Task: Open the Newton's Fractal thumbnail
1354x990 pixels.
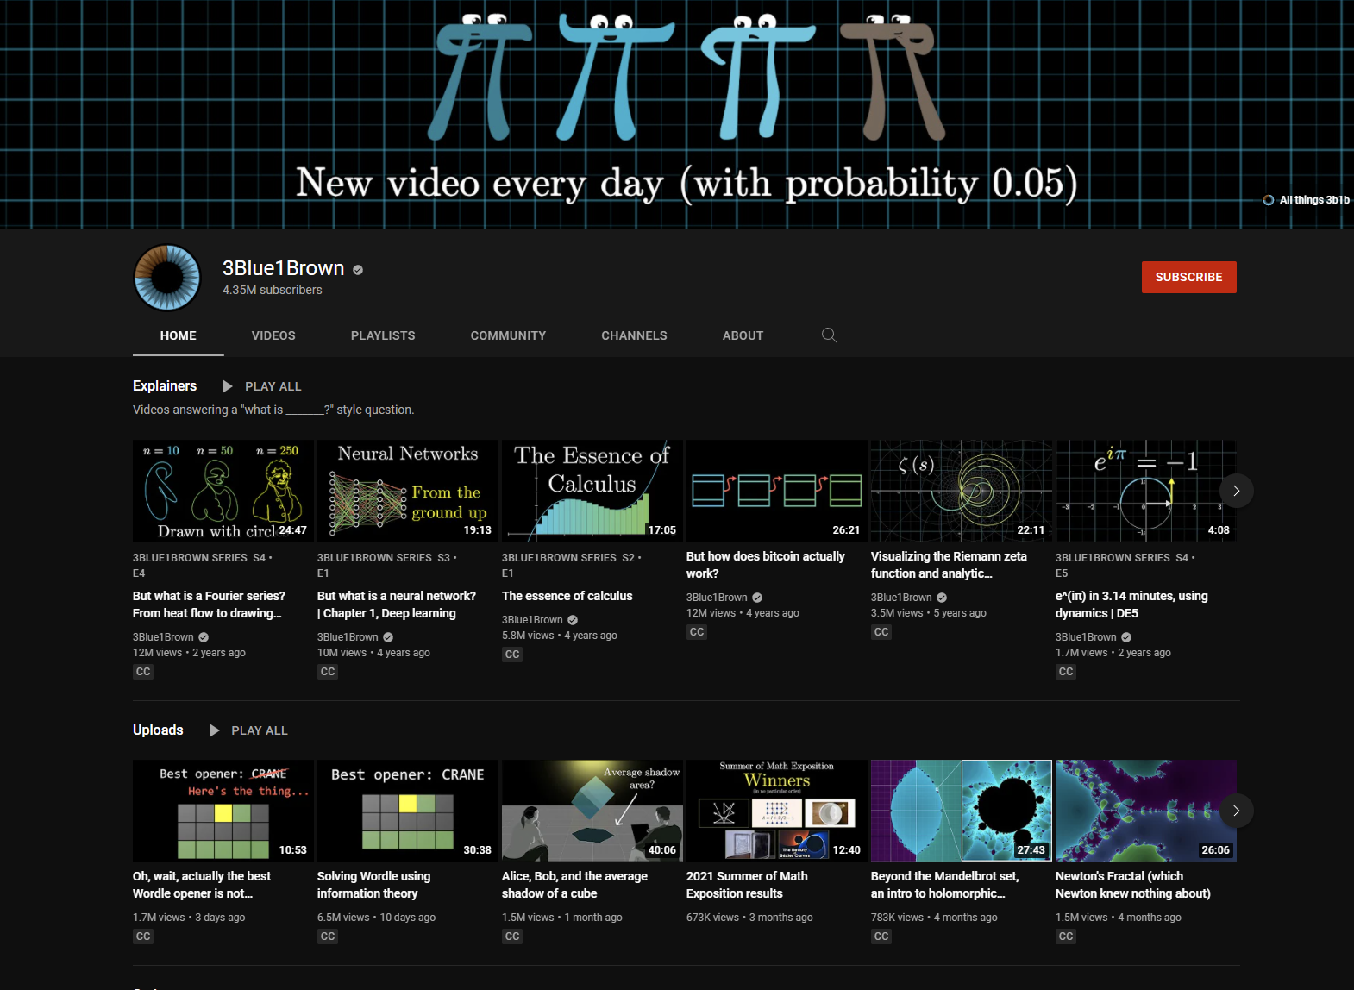Action: 1146,811
